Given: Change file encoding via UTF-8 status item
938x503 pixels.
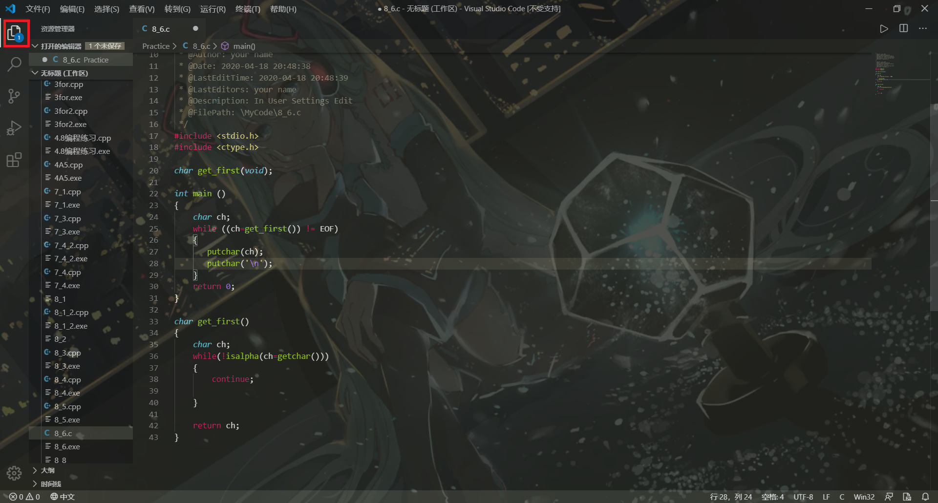Looking at the screenshot, I should point(803,497).
